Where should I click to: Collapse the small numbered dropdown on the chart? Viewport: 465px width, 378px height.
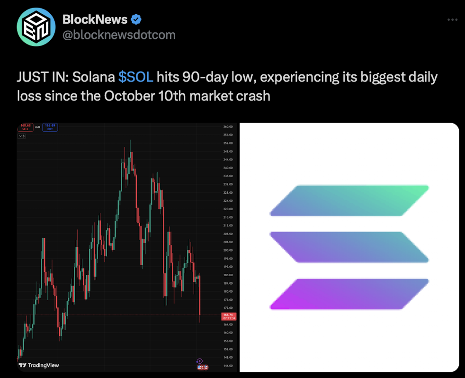tap(21, 136)
